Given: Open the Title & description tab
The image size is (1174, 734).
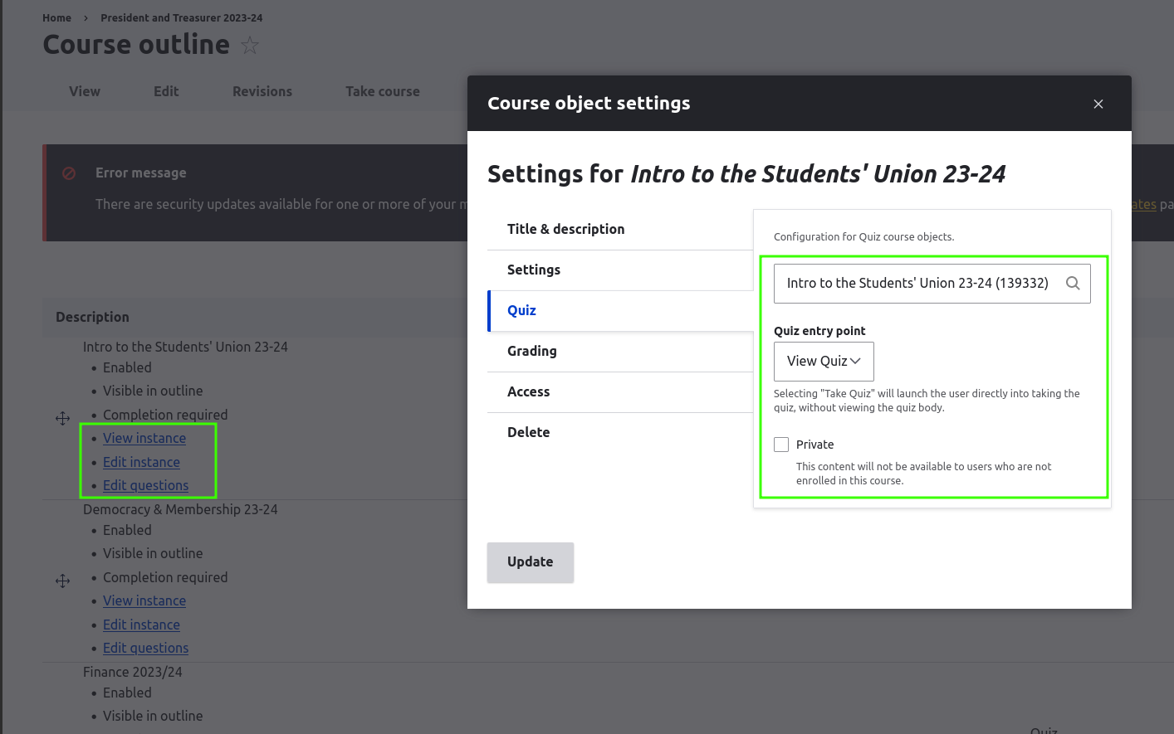Looking at the screenshot, I should pyautogui.click(x=565, y=230).
